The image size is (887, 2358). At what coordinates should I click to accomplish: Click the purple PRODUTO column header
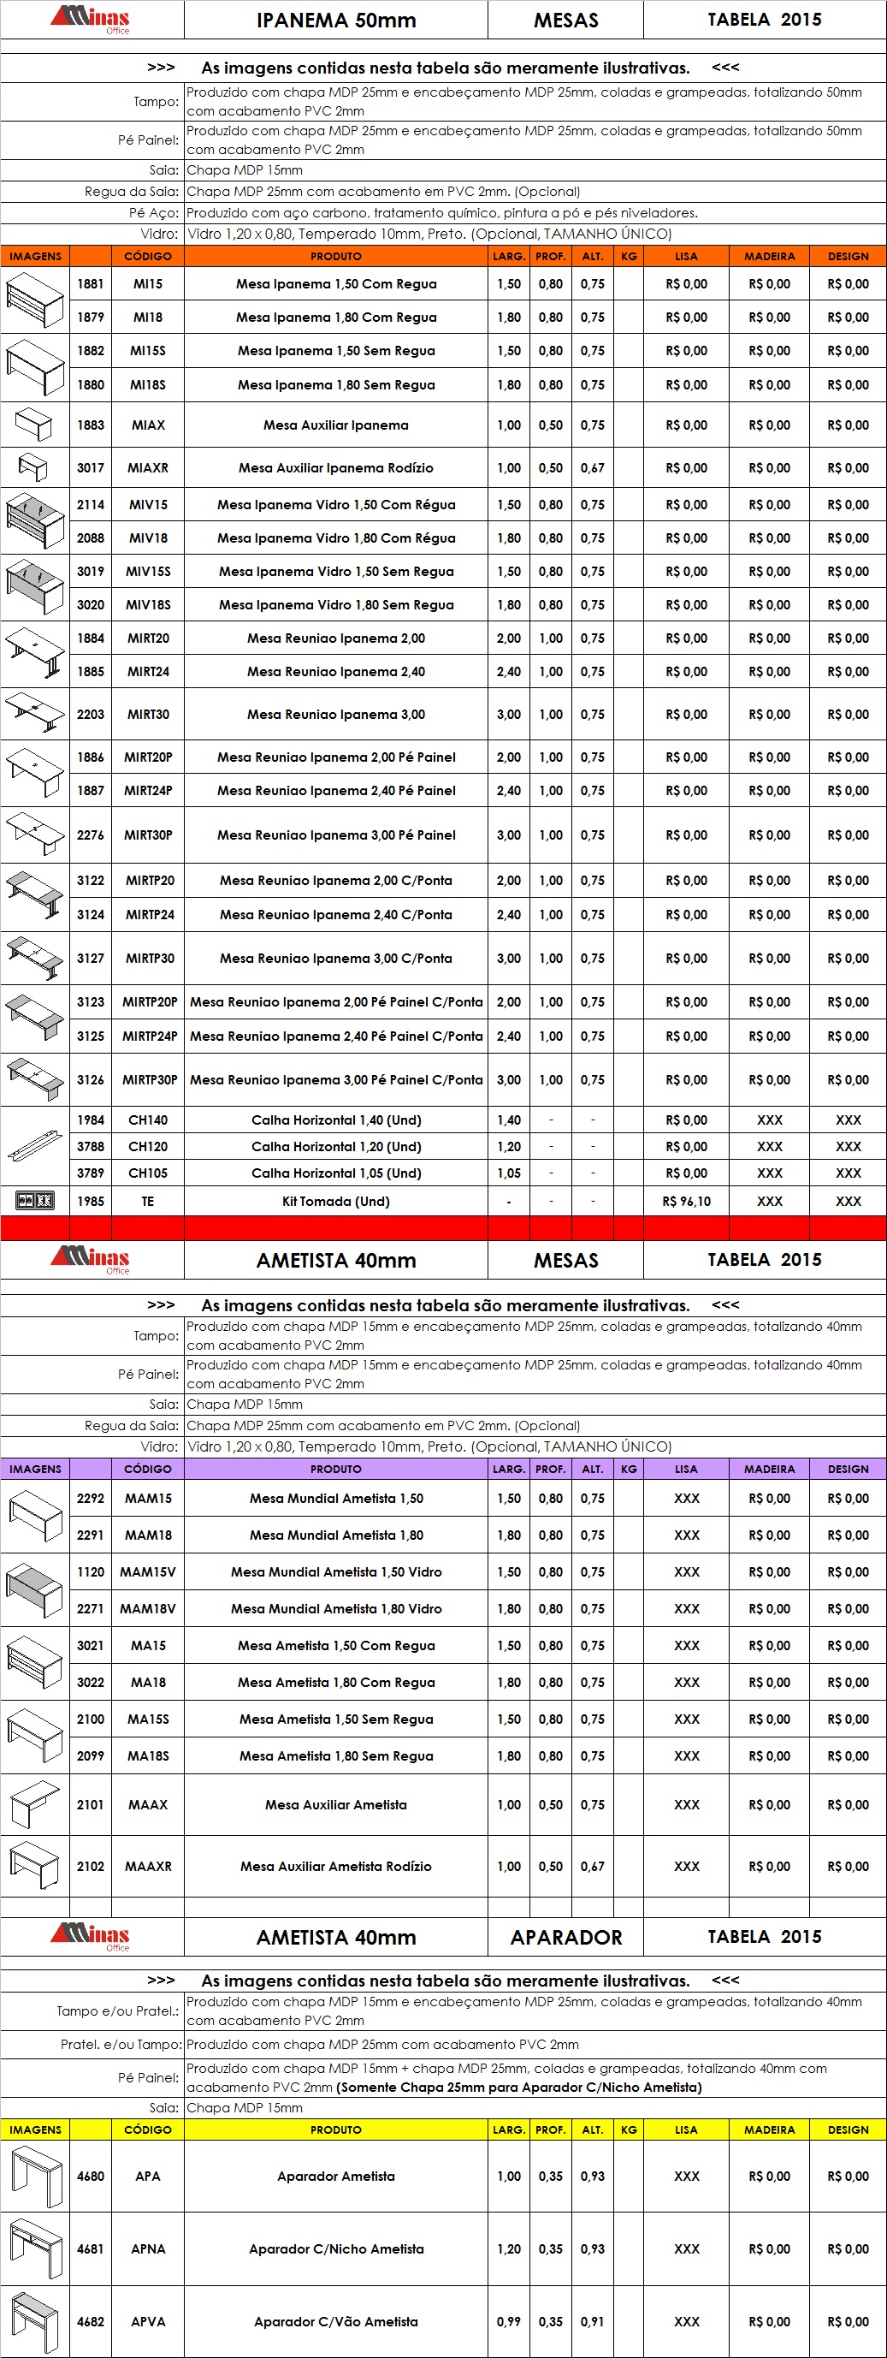335,1468
